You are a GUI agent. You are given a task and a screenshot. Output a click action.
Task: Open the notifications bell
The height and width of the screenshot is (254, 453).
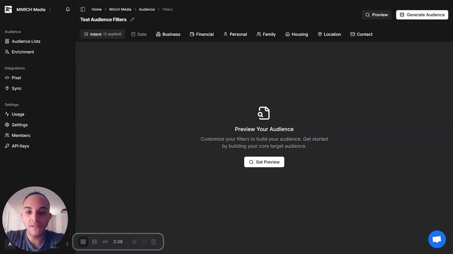[x=68, y=10]
